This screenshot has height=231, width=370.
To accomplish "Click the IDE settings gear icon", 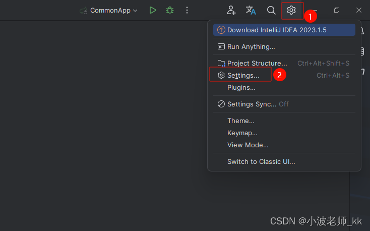I will (291, 10).
